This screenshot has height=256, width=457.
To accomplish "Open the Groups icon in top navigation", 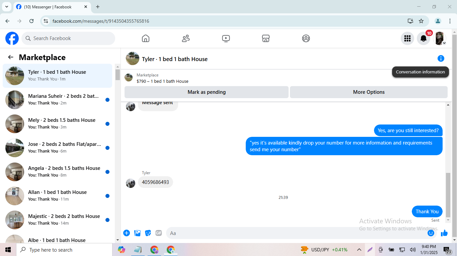I will pyautogui.click(x=306, y=38).
